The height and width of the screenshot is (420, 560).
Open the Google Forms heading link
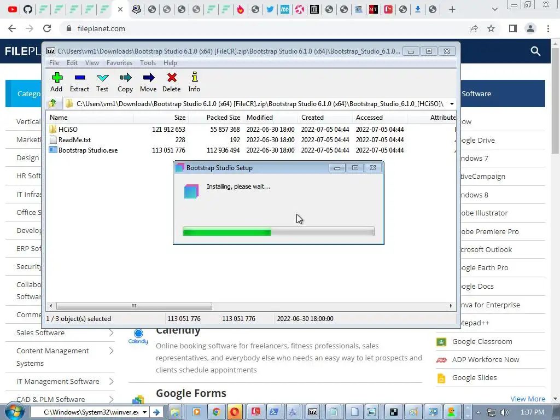[191, 393]
